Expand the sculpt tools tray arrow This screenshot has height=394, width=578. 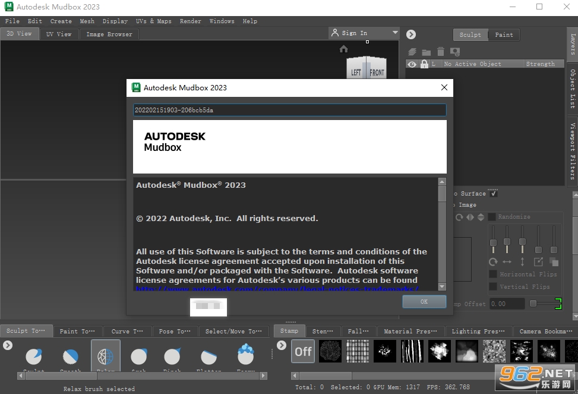8,345
